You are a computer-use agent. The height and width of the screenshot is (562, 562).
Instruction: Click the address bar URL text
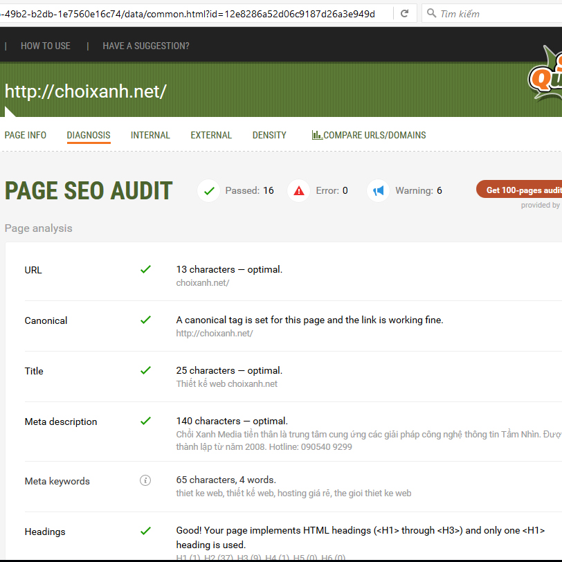point(188,14)
